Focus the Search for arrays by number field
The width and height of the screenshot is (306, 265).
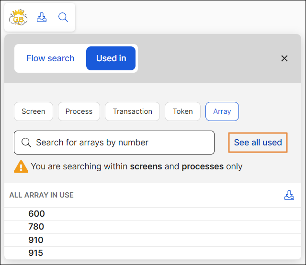120,143
